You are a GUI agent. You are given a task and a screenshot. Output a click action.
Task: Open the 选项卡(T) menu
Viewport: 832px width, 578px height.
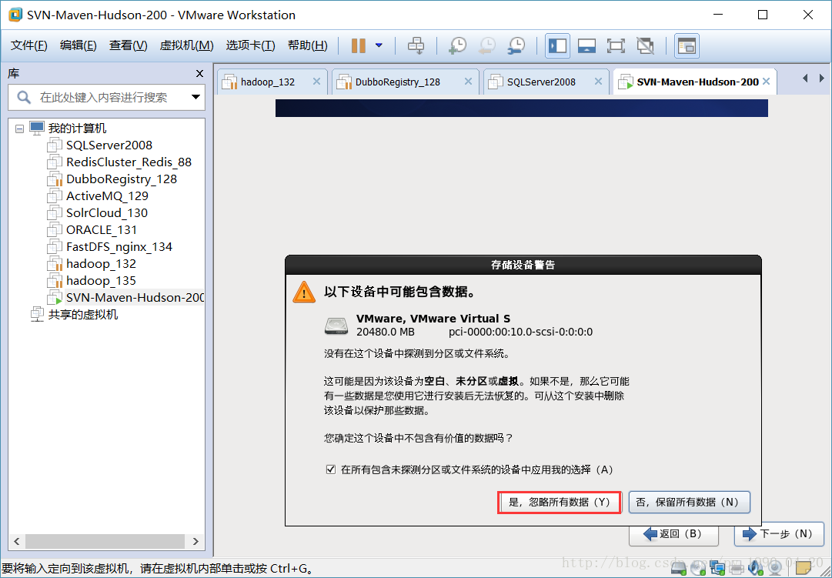[x=250, y=45]
